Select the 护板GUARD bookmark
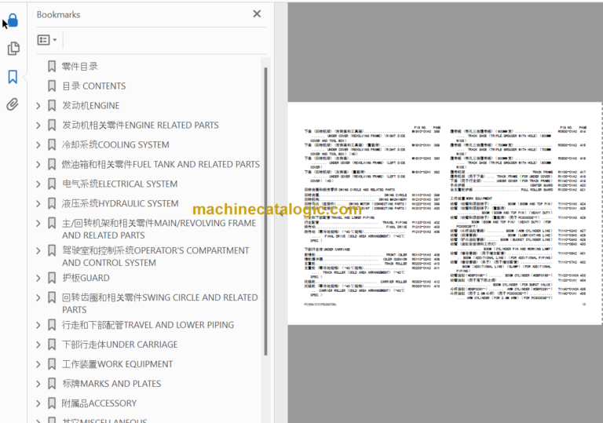This screenshot has width=603, height=423. pos(86,278)
